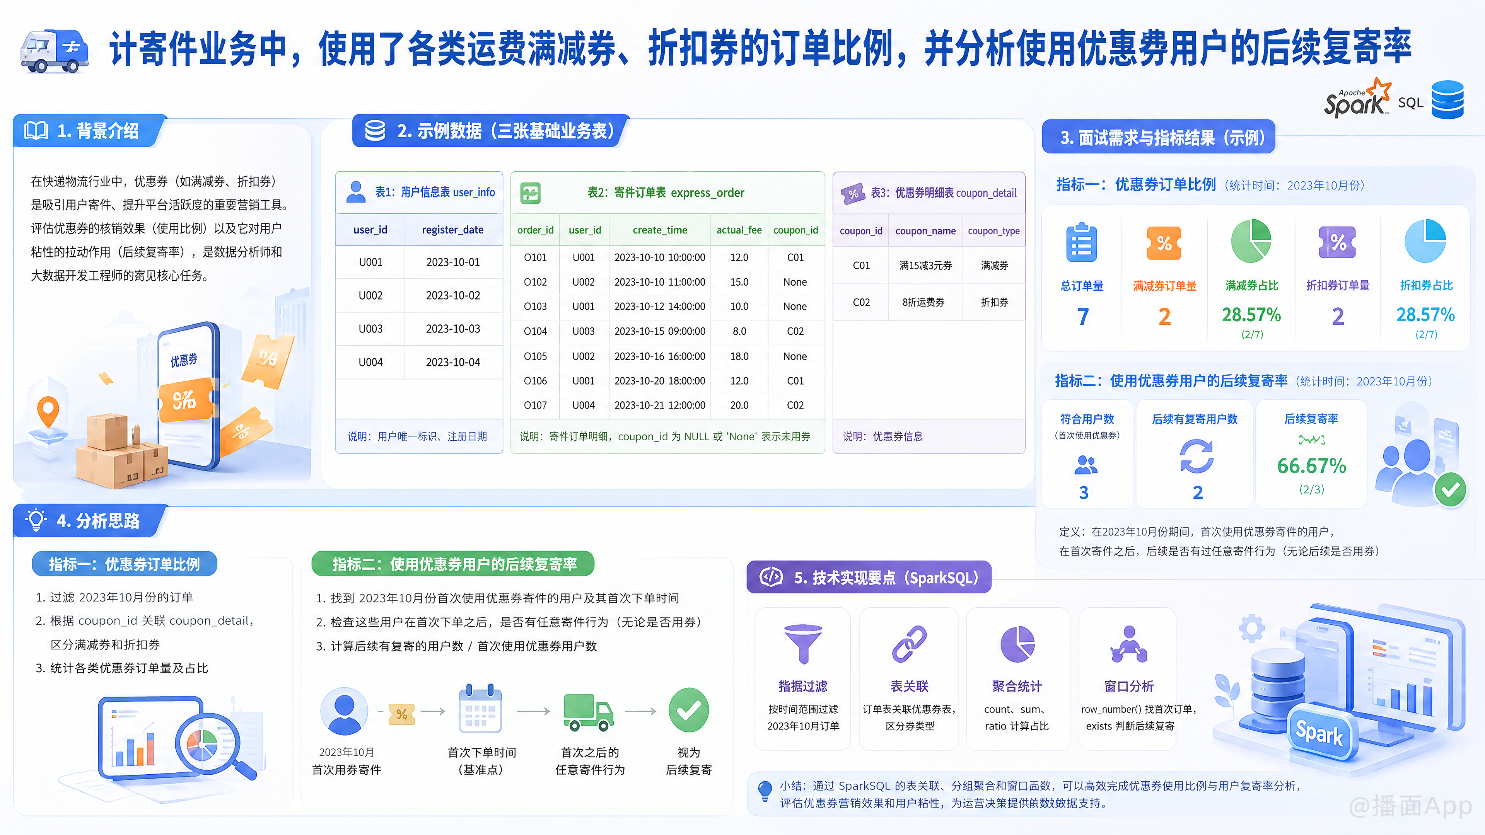Click order O107 in the express_order table
Image resolution: width=1485 pixels, height=835 pixels.
tap(535, 405)
